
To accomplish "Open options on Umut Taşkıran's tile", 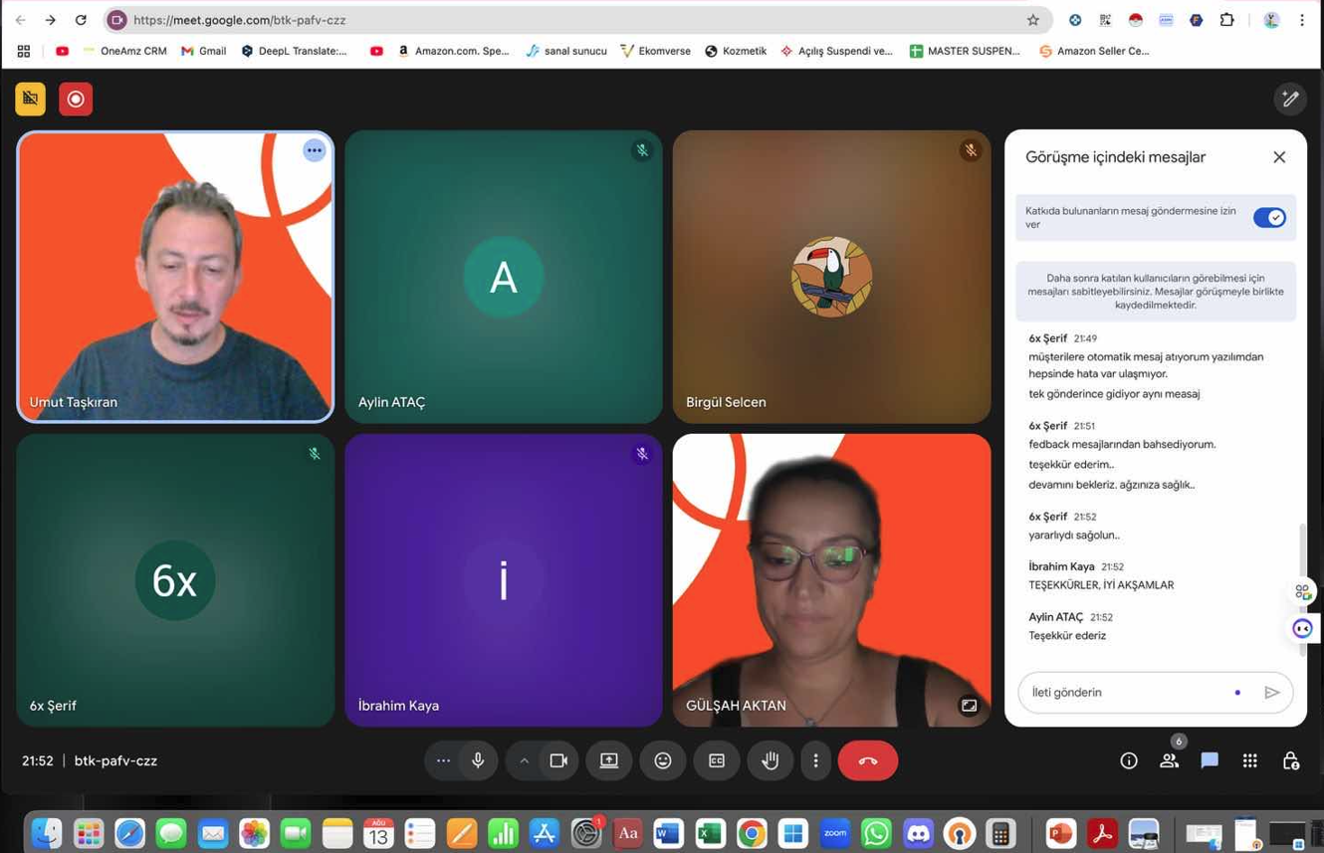I will click(x=315, y=150).
